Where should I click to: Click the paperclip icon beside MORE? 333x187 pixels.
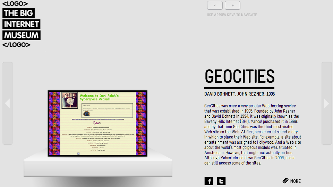tap(285, 181)
